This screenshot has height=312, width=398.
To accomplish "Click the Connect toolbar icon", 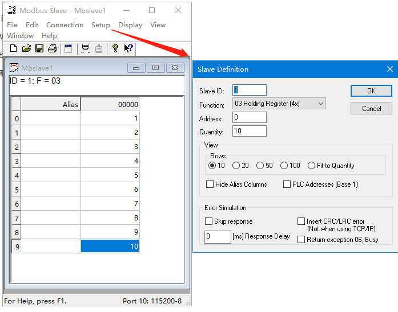I will [86, 49].
